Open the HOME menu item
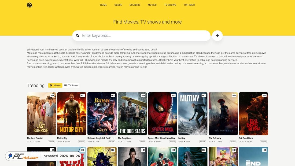 pyautogui.click(x=104, y=5)
